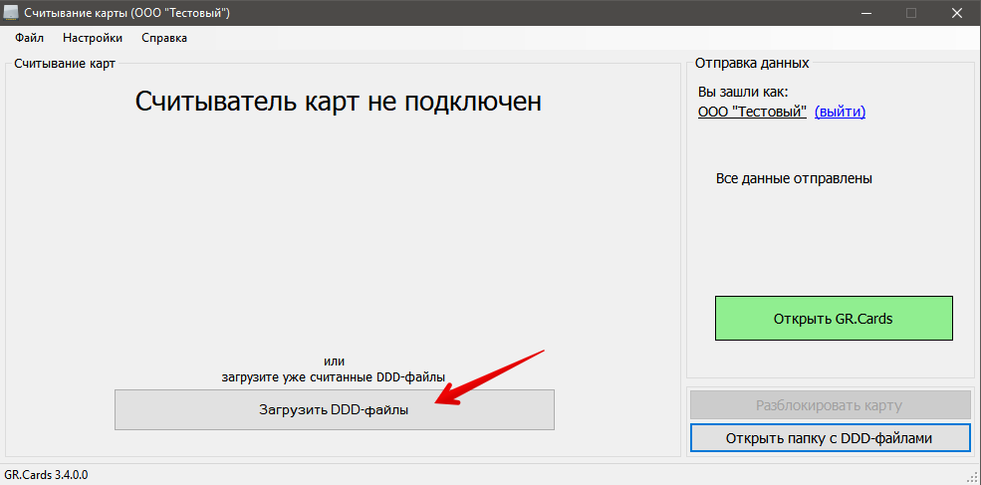981x485 pixels.
Task: Click the "Все данные отправлены" status text
Action: click(x=794, y=179)
